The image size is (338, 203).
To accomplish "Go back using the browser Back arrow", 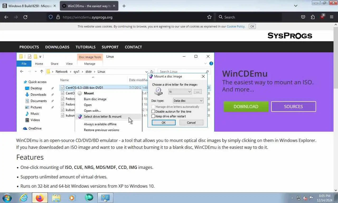I will [6, 17].
